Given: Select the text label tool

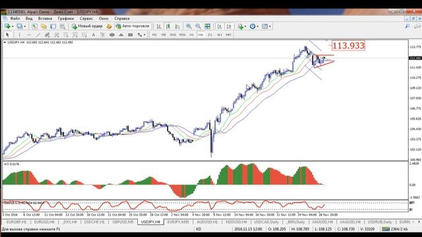Looking at the screenshot, I should click(103, 35).
